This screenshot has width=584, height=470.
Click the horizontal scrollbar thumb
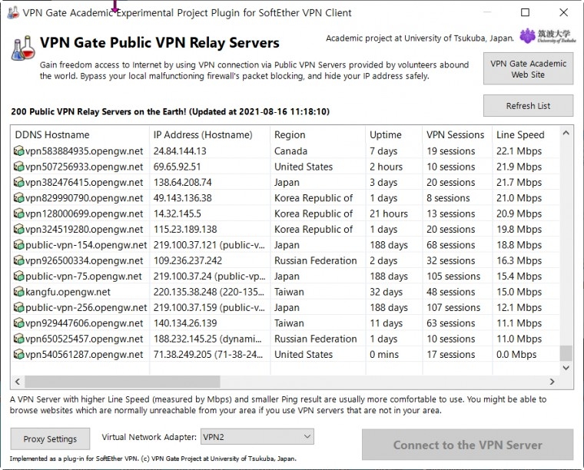(x=122, y=382)
